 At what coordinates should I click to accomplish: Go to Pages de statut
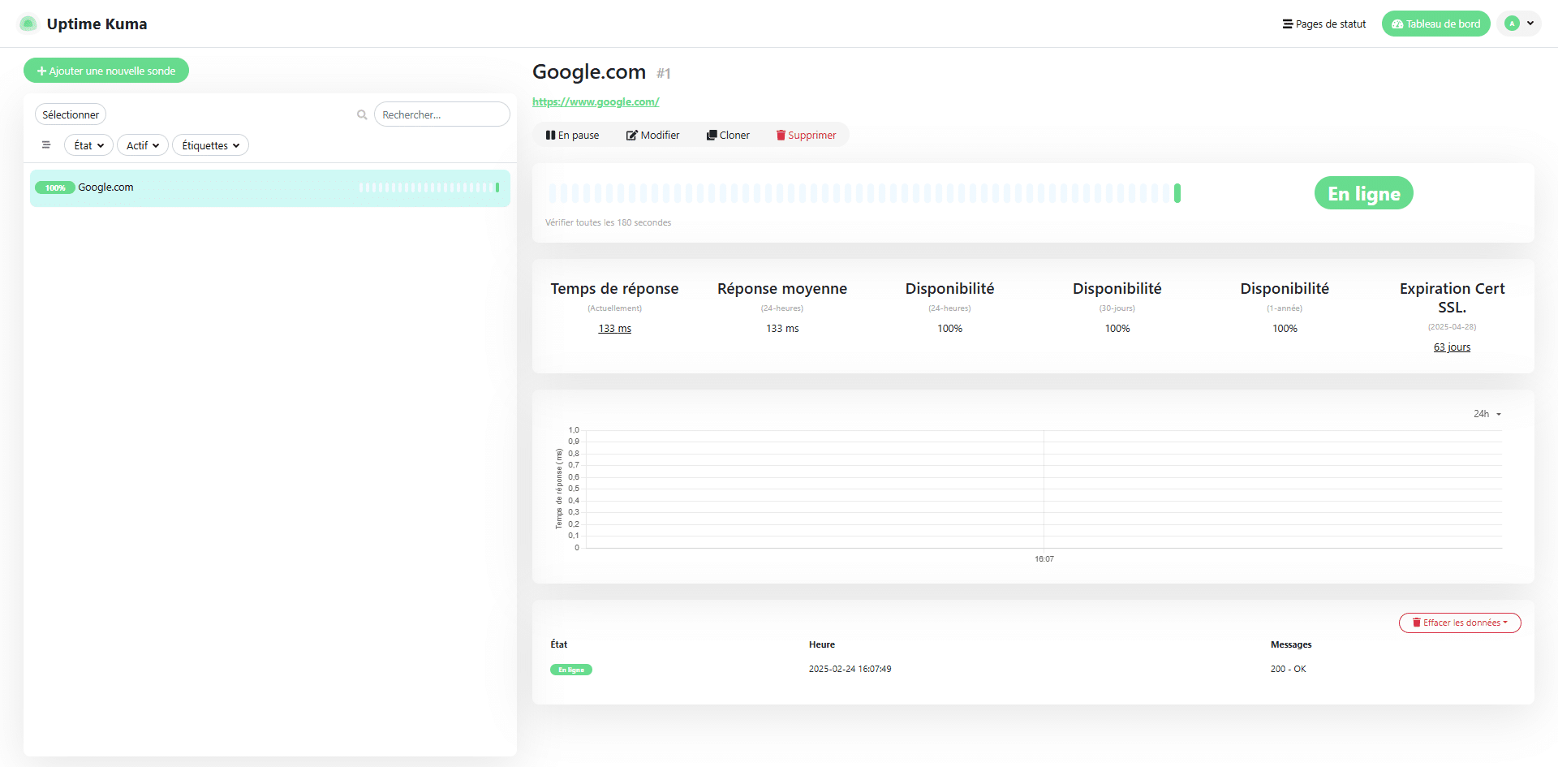coord(1323,24)
